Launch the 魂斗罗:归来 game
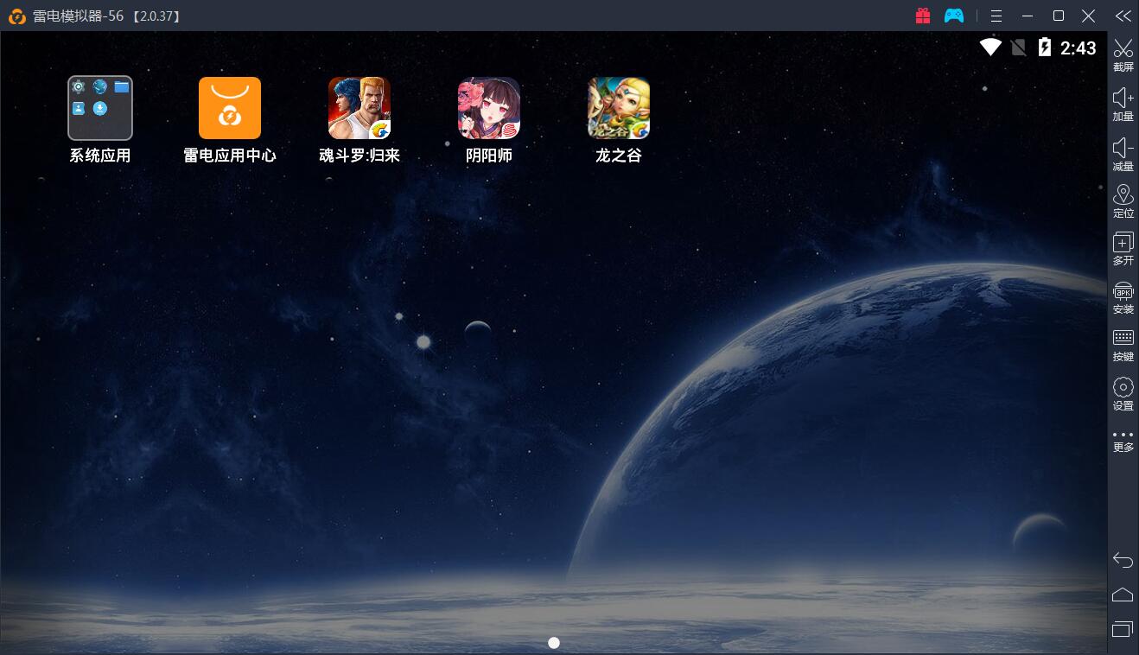This screenshot has height=655, width=1139. (x=359, y=108)
